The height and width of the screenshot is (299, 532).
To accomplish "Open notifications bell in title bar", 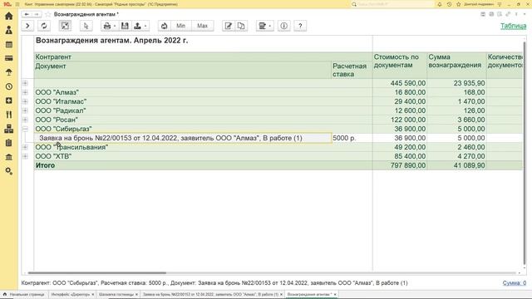I will 440,4.
